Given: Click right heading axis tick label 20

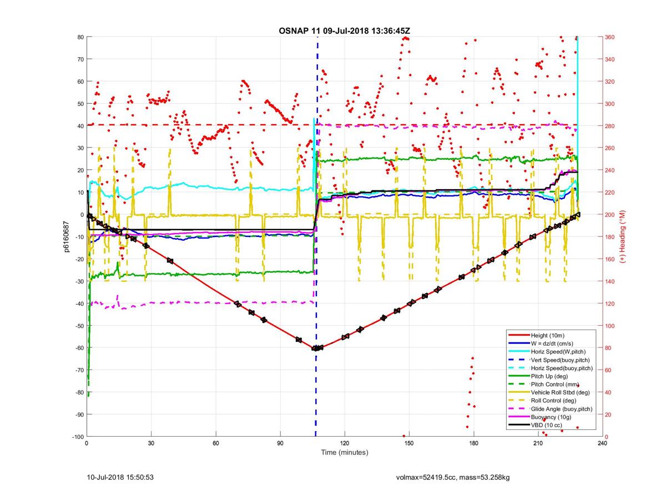Looking at the screenshot, I should click(608, 414).
